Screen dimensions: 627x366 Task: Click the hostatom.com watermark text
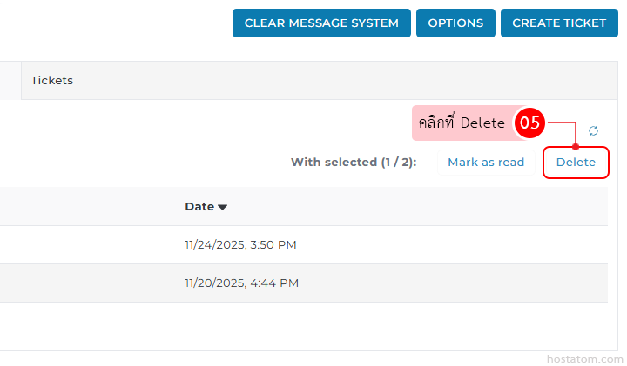(584, 357)
